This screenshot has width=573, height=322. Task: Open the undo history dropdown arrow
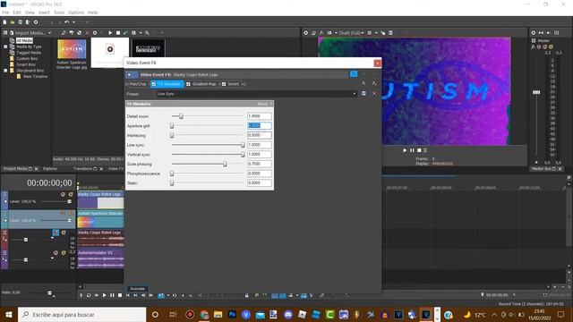click(x=73, y=22)
